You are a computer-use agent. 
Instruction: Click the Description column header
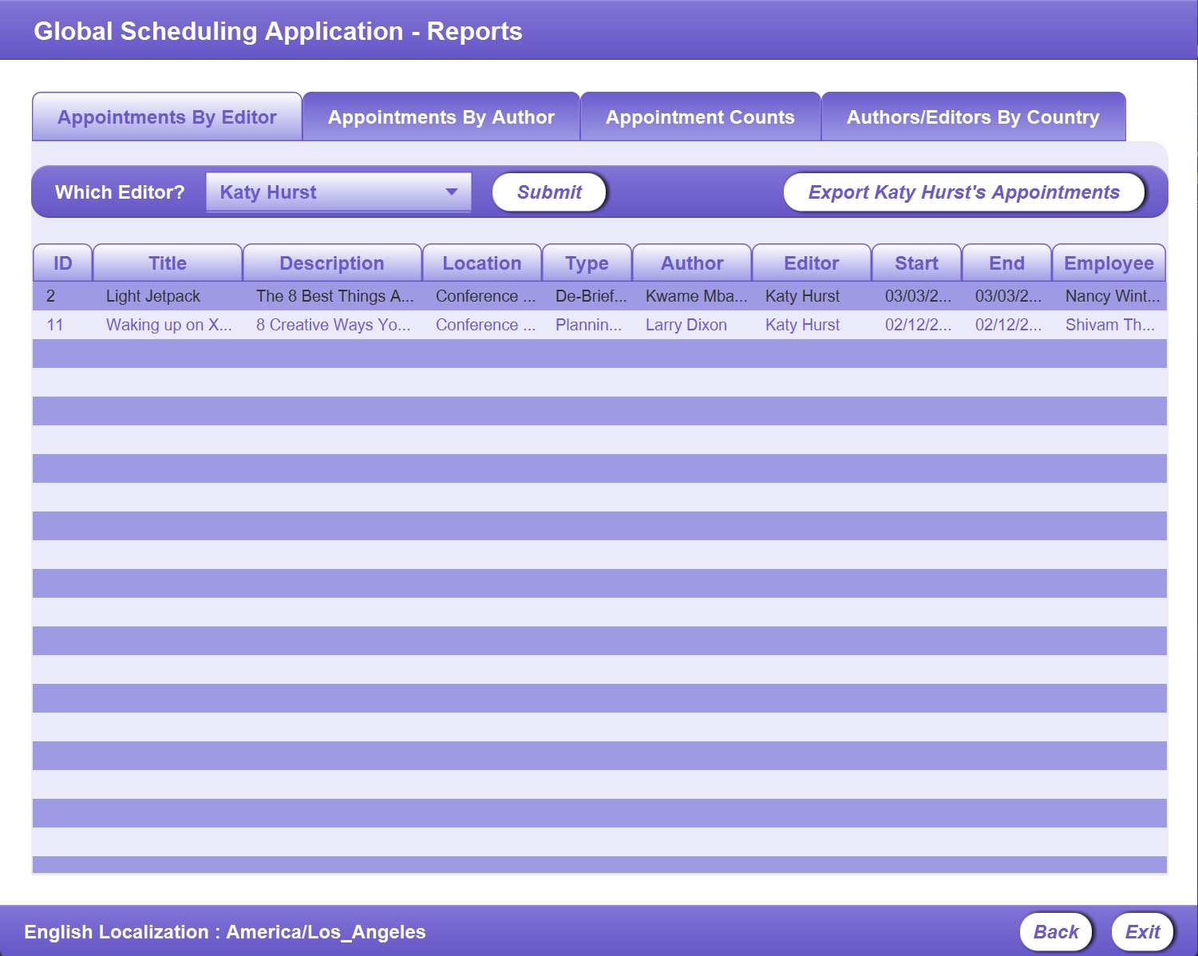332,262
